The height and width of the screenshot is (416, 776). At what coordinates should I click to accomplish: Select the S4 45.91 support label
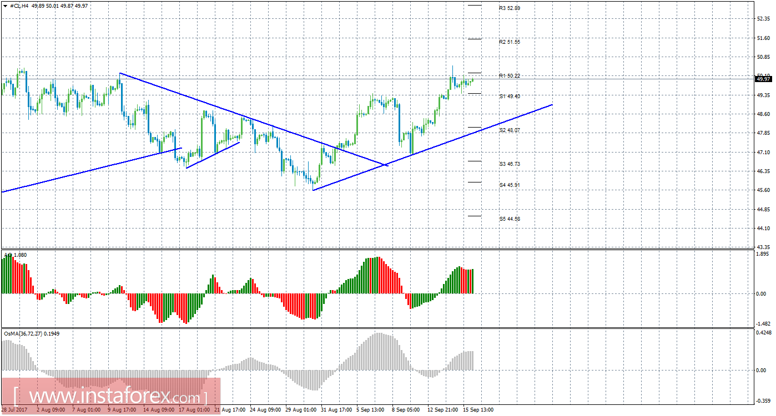(x=510, y=185)
